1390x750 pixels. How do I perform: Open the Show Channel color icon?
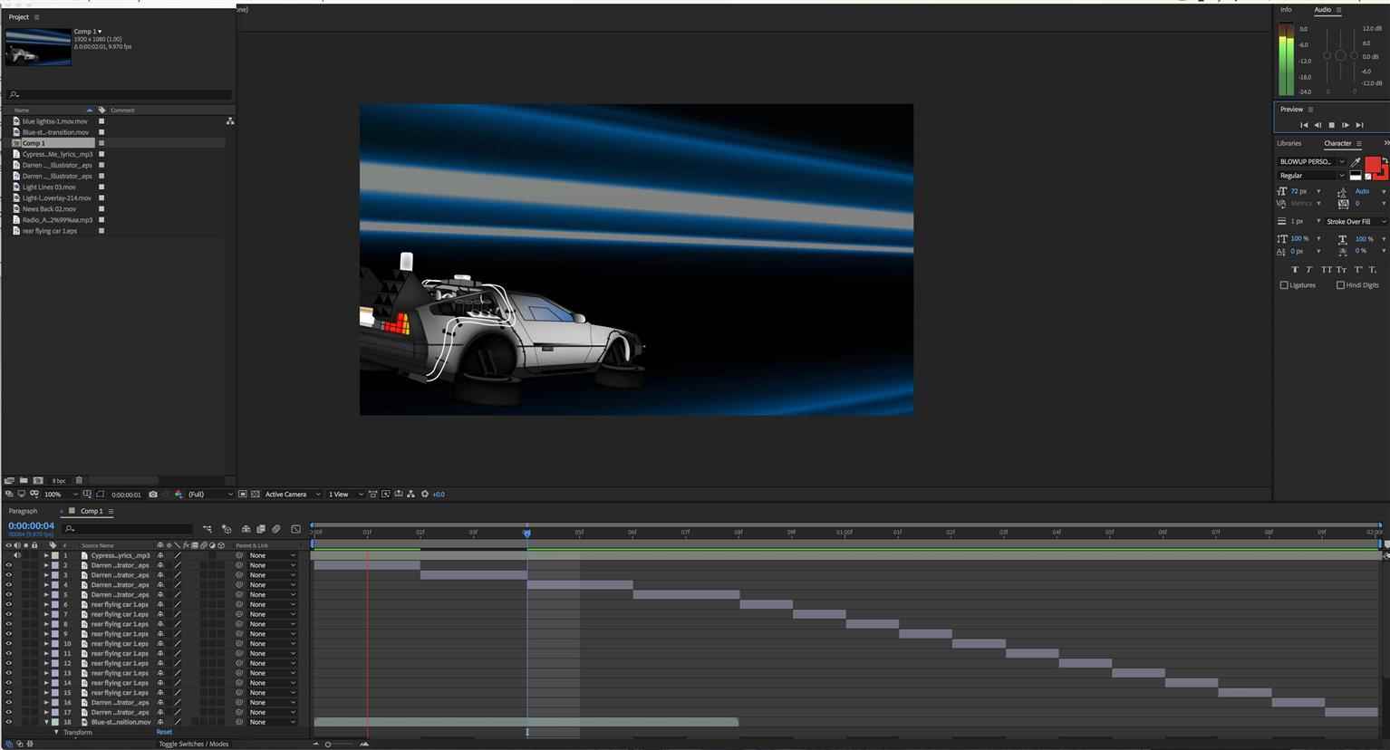point(179,495)
